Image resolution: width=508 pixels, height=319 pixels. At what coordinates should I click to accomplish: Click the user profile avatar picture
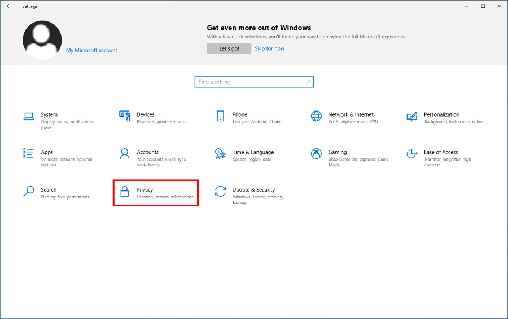tap(42, 40)
